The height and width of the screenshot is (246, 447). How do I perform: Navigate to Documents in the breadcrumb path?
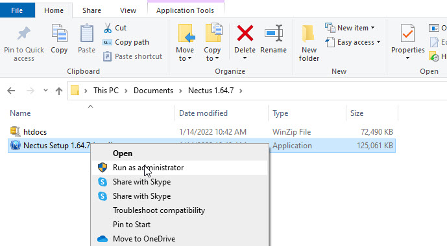[x=153, y=91]
